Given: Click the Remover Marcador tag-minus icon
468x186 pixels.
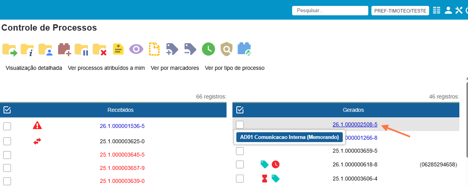Looking at the screenshot, I should click(190, 49).
